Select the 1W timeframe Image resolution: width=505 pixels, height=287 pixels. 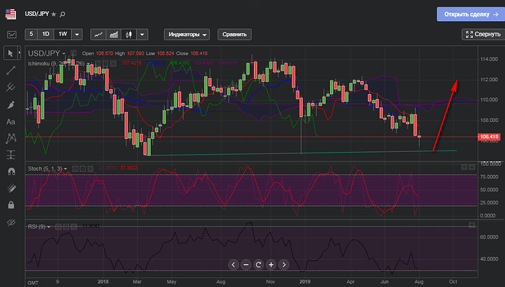tap(63, 34)
